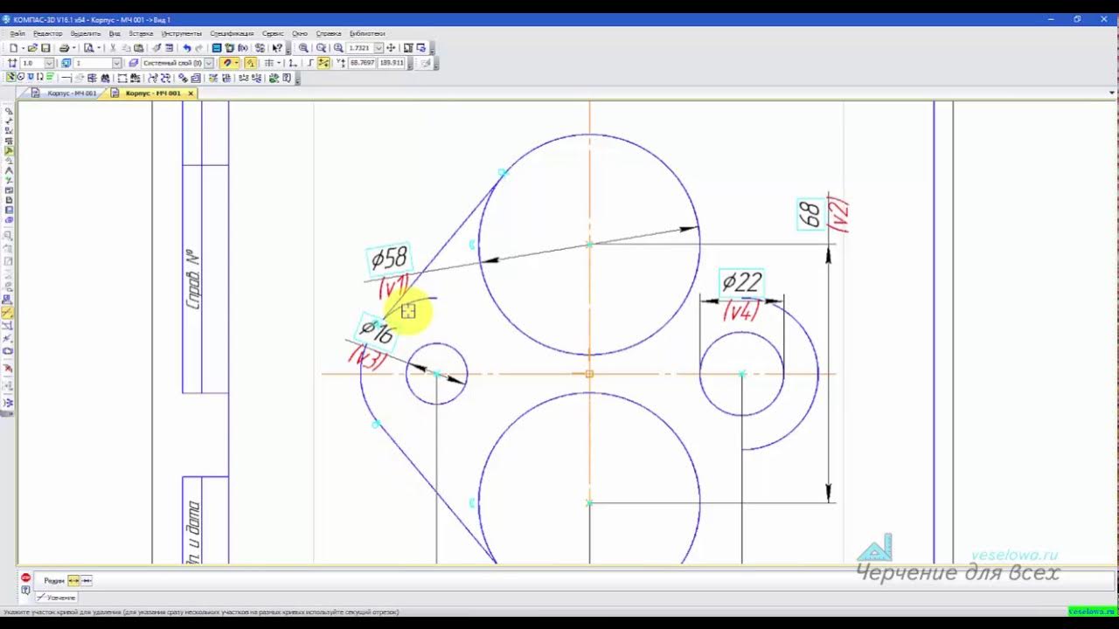
Task: Click the ø58 dimension label
Action: coord(389,259)
